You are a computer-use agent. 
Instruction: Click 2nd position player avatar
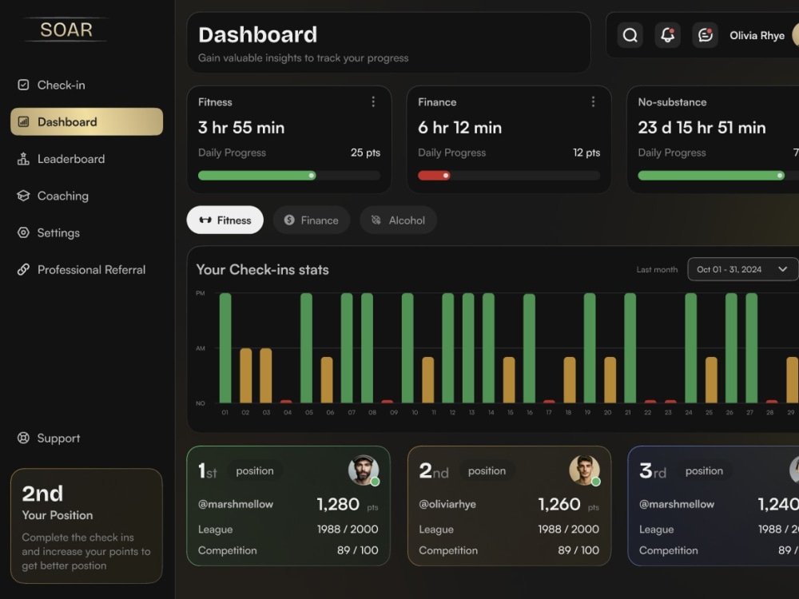(585, 470)
